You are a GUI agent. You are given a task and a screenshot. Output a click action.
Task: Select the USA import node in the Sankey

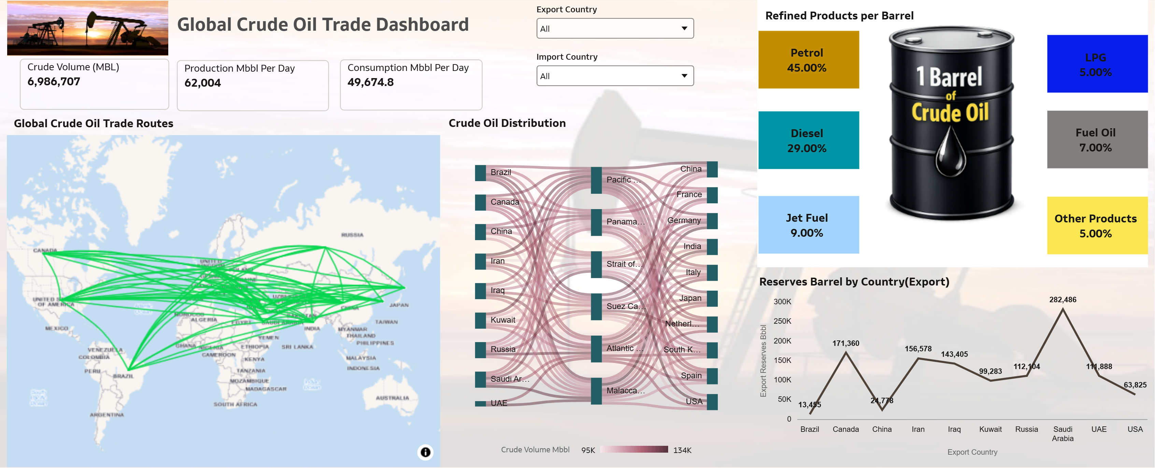[712, 402]
